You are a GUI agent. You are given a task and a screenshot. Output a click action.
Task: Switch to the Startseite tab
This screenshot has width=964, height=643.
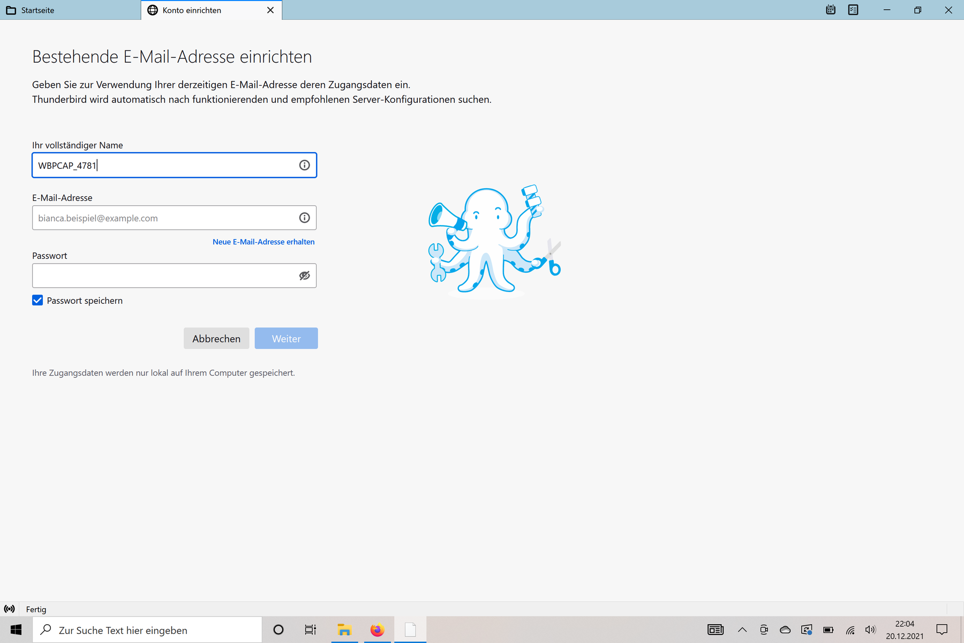[70, 10]
